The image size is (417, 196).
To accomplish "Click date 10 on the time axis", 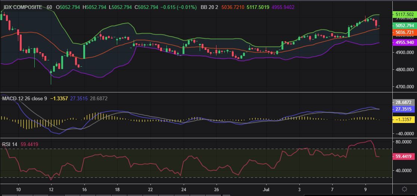I will point(18,189).
